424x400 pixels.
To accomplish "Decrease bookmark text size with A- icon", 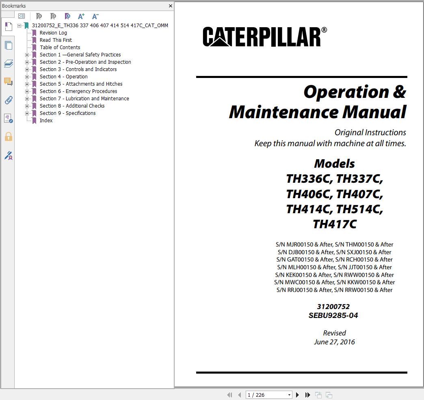I will pyautogui.click(x=95, y=16).
